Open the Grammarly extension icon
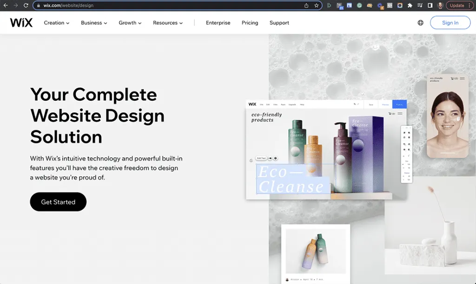The height and width of the screenshot is (284, 476). click(359, 6)
